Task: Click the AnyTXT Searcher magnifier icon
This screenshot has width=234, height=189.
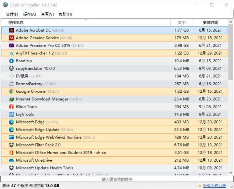Action: click(x=11, y=53)
